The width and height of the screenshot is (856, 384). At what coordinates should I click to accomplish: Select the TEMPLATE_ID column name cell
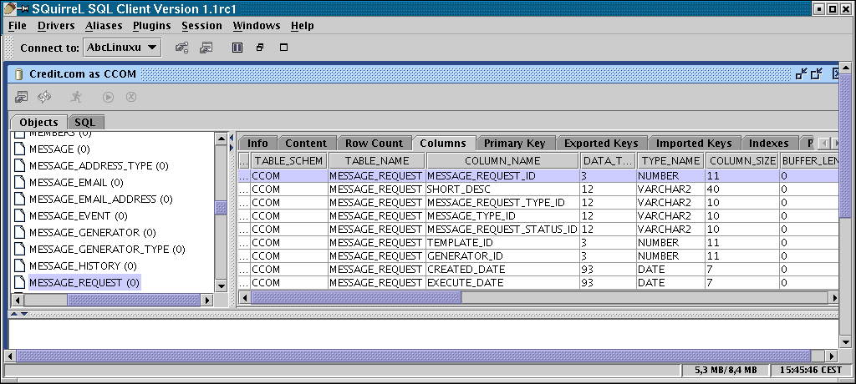(502, 243)
